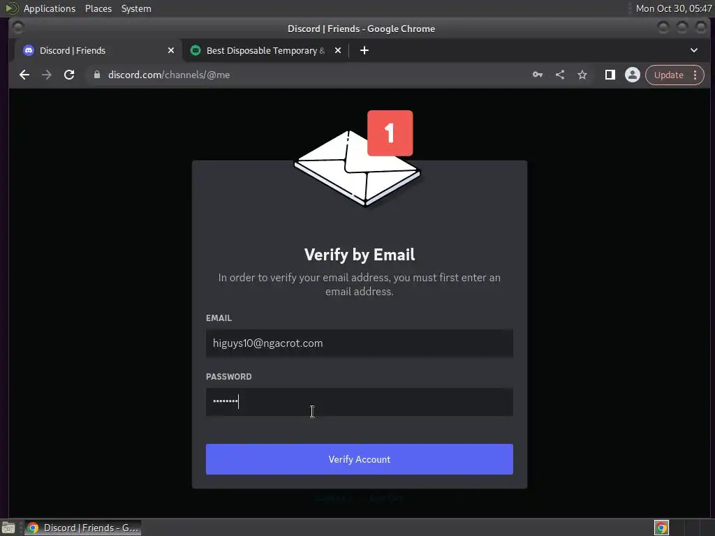Open the Chrome three-dot menu
715x536 pixels.
pyautogui.click(x=695, y=75)
